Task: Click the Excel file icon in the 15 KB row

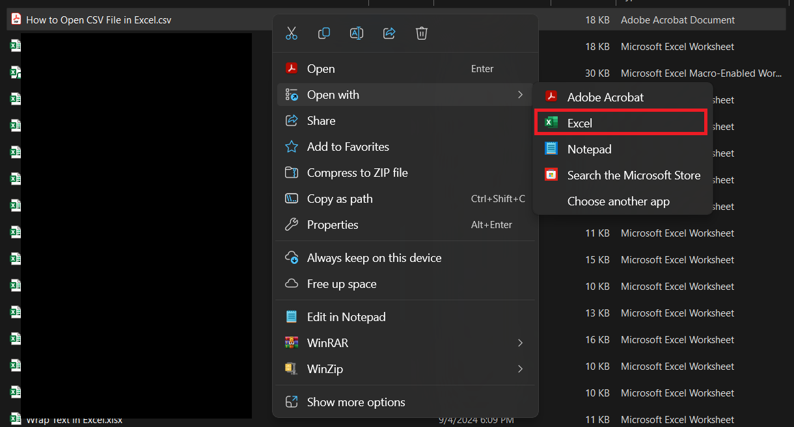Action: point(16,259)
